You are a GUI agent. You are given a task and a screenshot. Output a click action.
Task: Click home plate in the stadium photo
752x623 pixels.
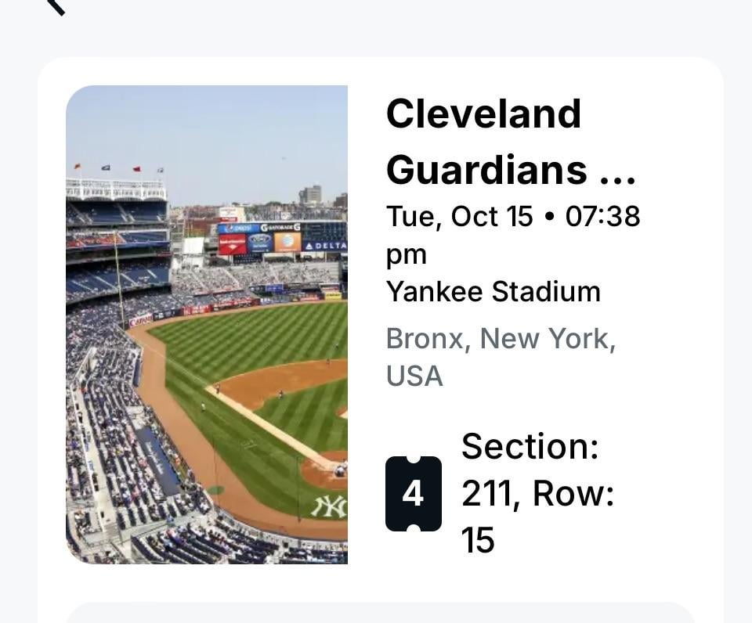click(339, 468)
